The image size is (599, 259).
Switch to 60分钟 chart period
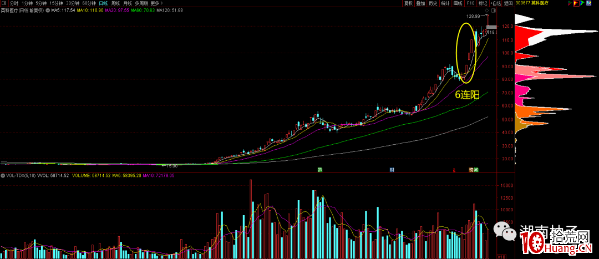pyautogui.click(x=89, y=3)
